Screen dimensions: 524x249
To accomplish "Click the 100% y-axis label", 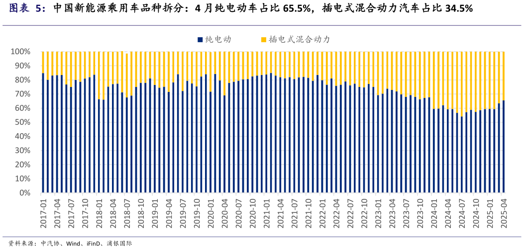I will coord(21,52).
